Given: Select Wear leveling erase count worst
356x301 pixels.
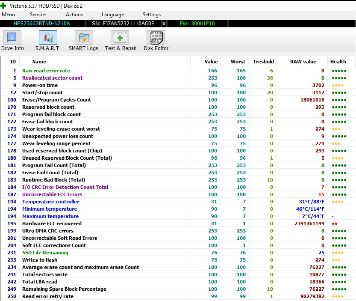Looking at the screenshot, I should click(178, 129).
